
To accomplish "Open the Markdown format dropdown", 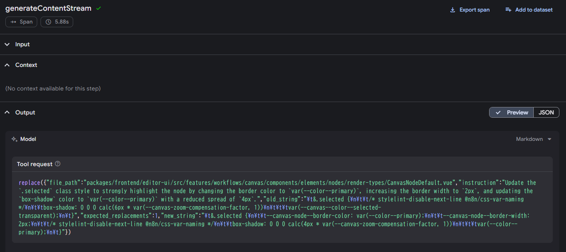I will 534,139.
